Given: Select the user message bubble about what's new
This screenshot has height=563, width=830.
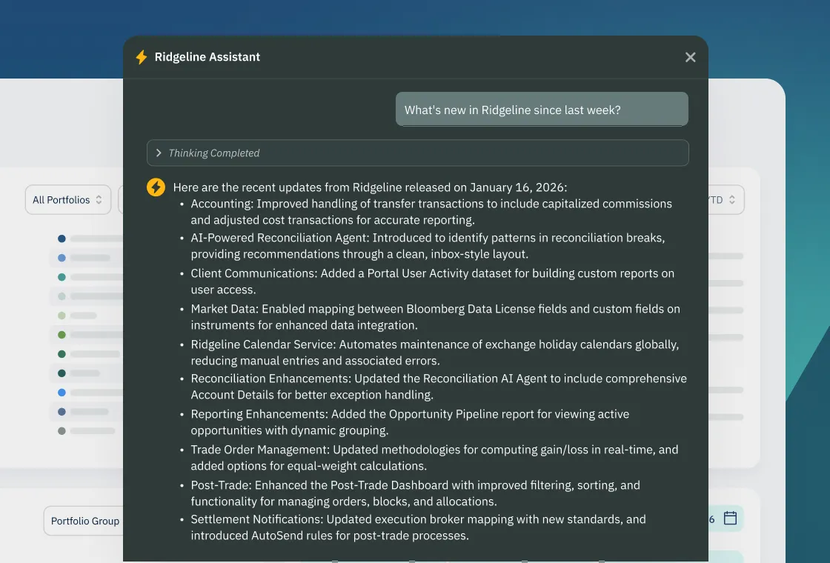Looking at the screenshot, I should [542, 110].
